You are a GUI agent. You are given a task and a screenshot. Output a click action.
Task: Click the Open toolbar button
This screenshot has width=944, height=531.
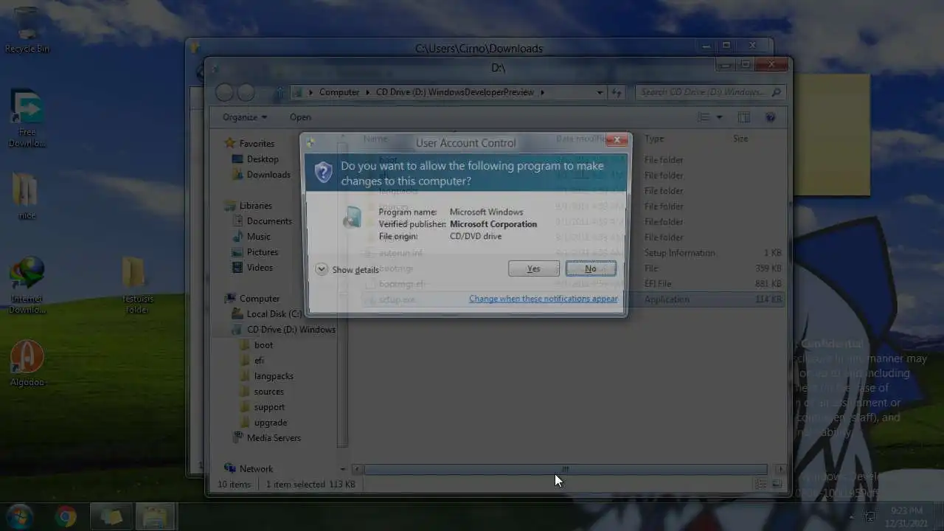[300, 117]
